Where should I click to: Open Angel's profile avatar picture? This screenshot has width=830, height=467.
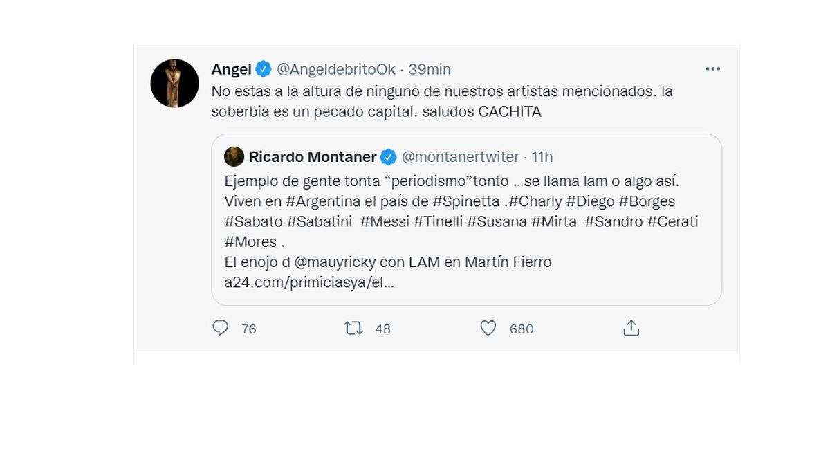[x=174, y=83]
